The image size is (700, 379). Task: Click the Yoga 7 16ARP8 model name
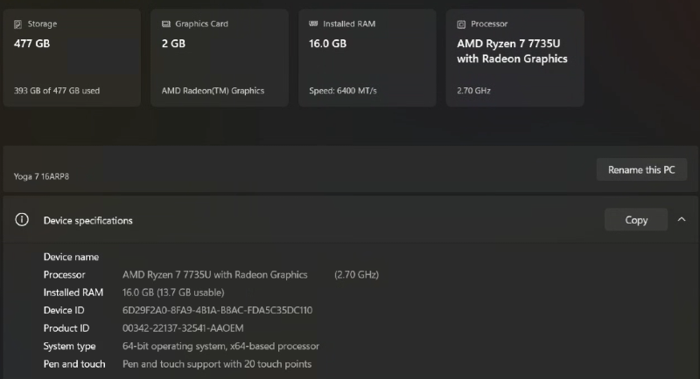42,176
